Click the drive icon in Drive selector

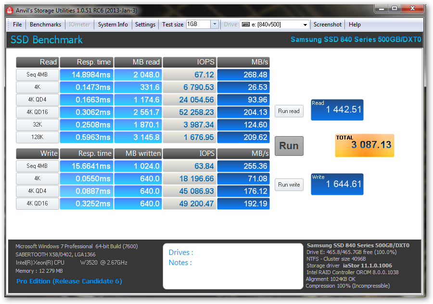tap(245, 25)
